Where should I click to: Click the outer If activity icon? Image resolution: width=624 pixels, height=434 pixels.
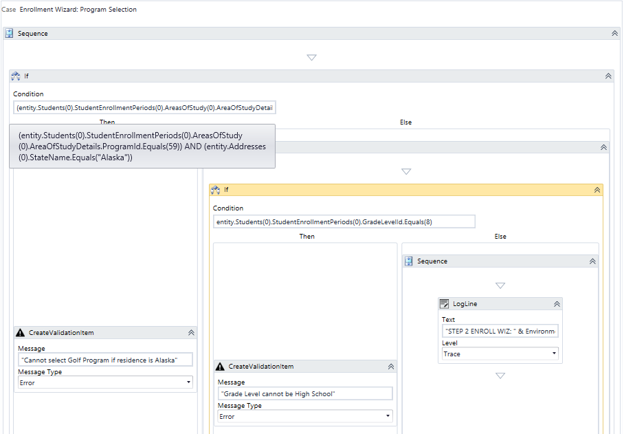tap(15, 76)
